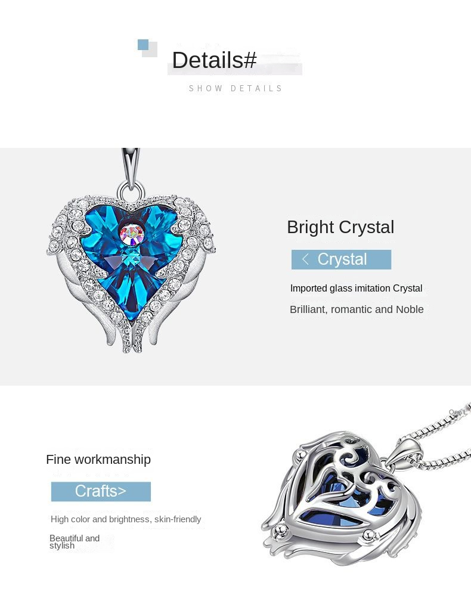The image size is (471, 595).
Task: Click the blue square icon beside Details#
Action: 144,45
